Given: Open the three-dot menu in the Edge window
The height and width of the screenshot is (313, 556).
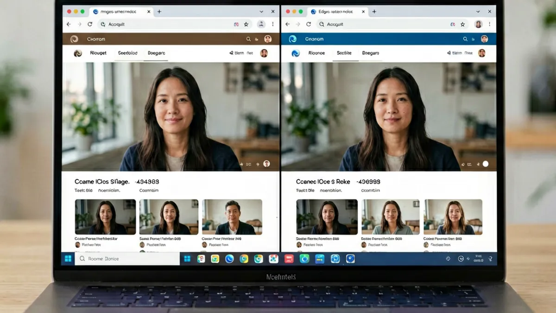Looking at the screenshot, I should [489, 24].
